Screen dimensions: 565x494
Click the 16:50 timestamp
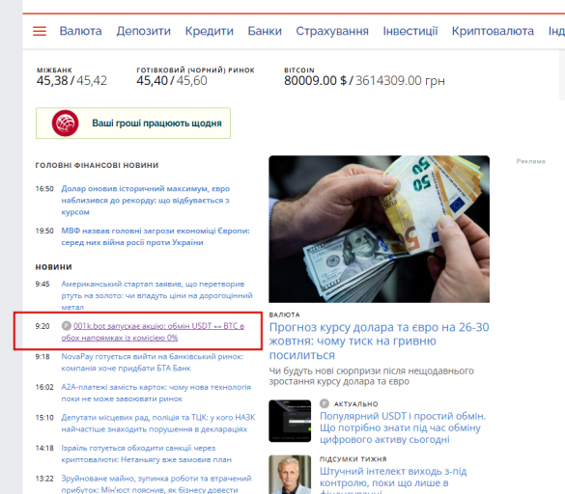point(44,189)
